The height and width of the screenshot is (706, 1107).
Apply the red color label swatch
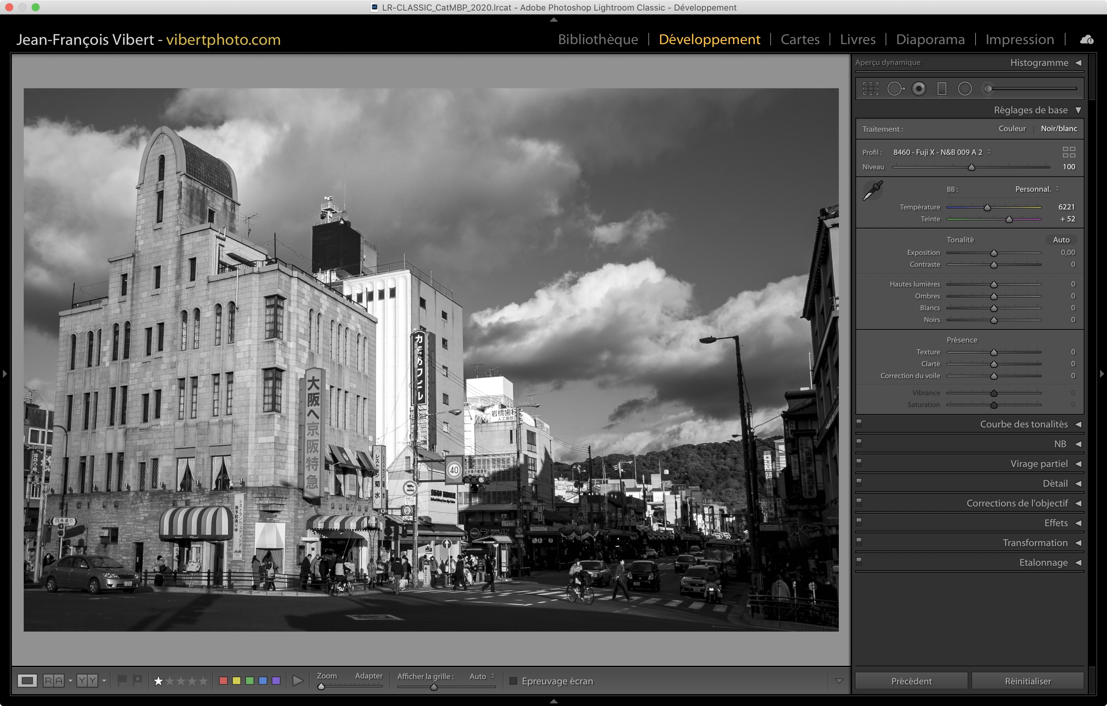[223, 681]
